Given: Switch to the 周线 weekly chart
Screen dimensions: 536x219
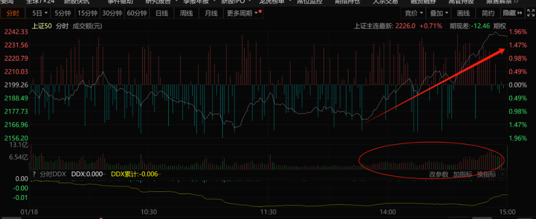Looking at the screenshot, I should (x=186, y=14).
